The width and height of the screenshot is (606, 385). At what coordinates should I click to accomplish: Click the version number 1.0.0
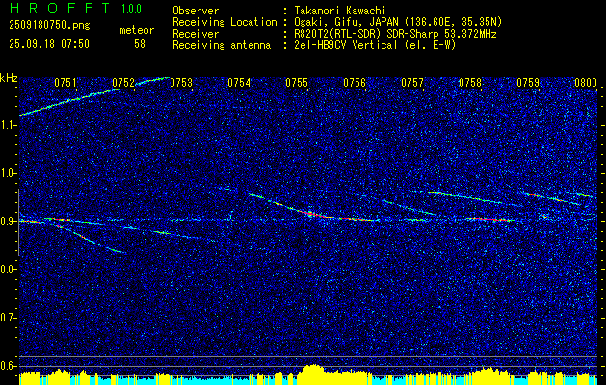tap(131, 8)
